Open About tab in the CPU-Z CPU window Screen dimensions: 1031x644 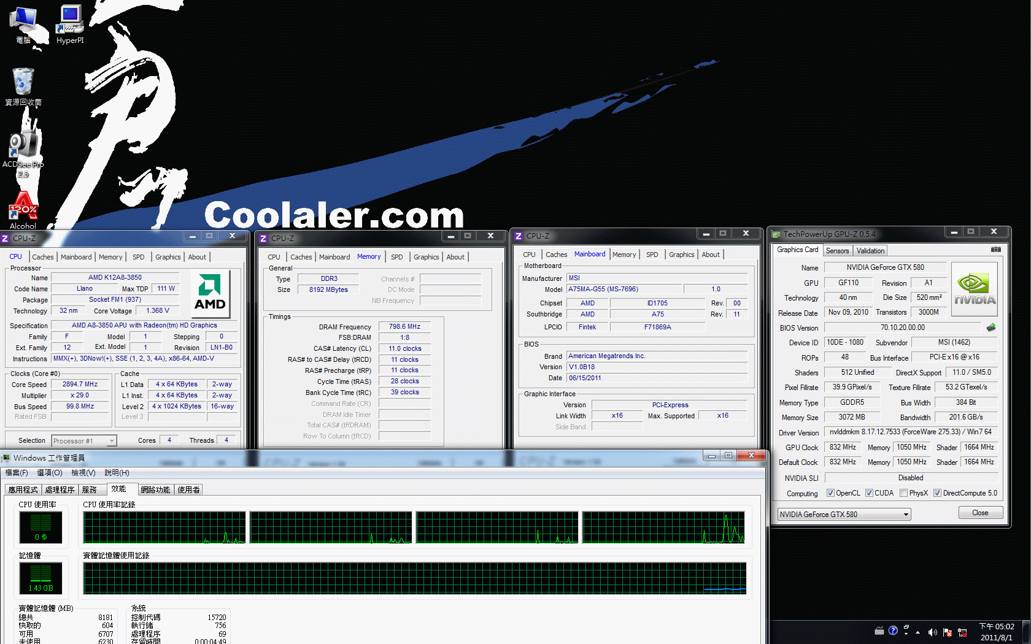click(197, 257)
